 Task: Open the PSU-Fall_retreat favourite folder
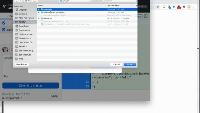(x=25, y=18)
